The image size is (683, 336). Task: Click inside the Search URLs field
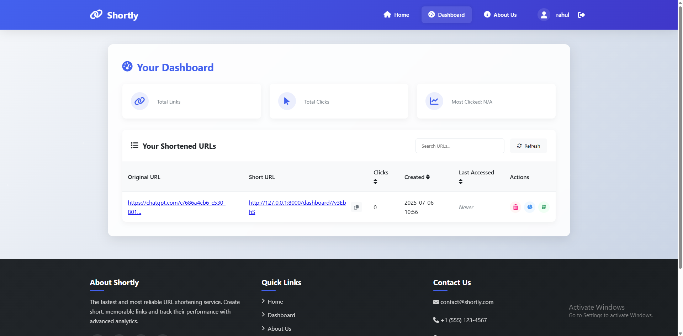click(459, 146)
